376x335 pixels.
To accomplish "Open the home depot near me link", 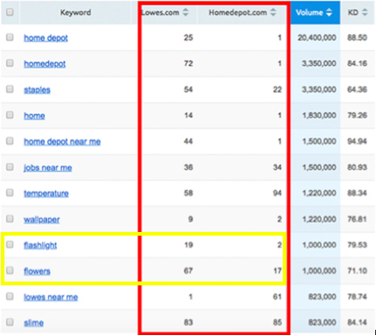I will click(x=62, y=142).
